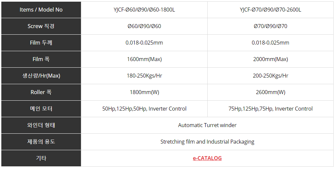The image size is (335, 169).
Task: Select the 200-250Kgs/Hr output cell
Action: [x=270, y=76]
